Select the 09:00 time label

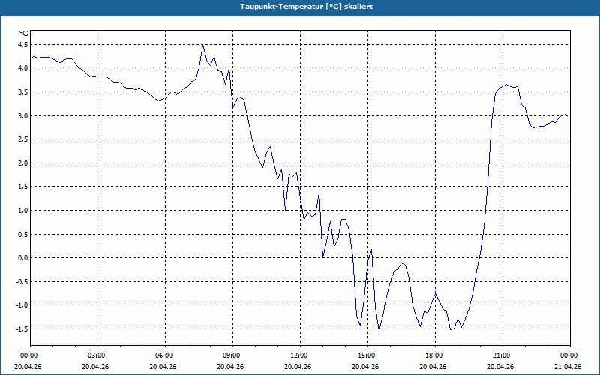click(x=232, y=355)
